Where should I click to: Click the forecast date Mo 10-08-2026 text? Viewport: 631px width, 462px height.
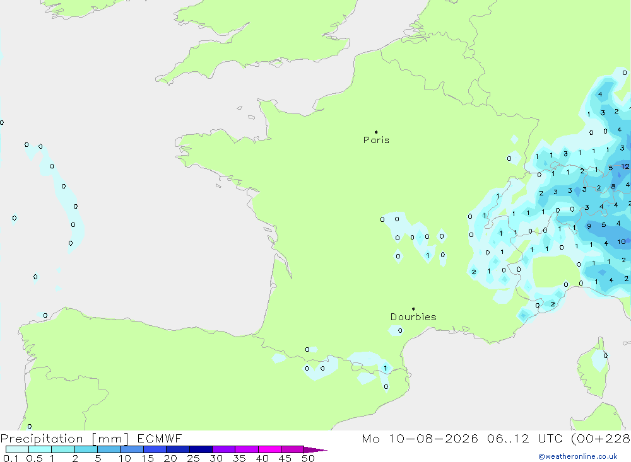coord(420,438)
